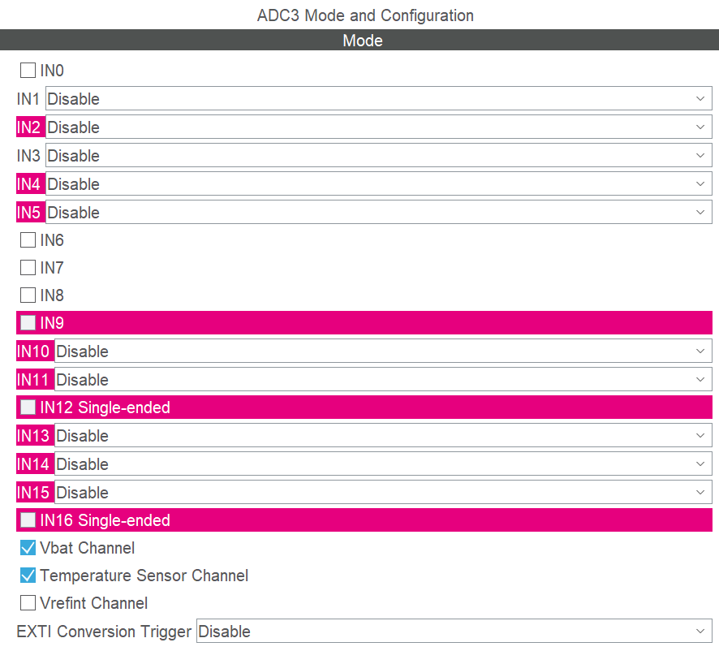Enable the IN7 channel checkbox
This screenshot has height=664, width=719.
(28, 268)
